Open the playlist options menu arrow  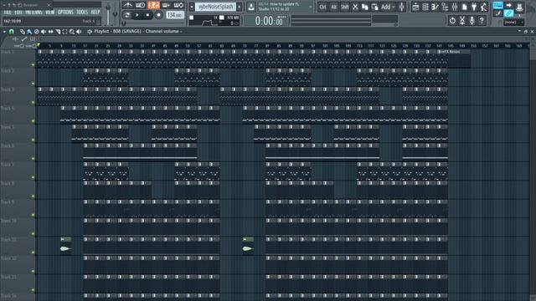(4, 32)
